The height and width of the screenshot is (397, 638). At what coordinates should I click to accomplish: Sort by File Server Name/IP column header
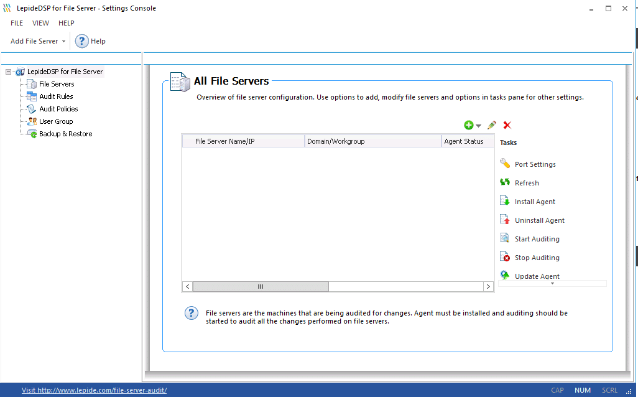click(243, 141)
